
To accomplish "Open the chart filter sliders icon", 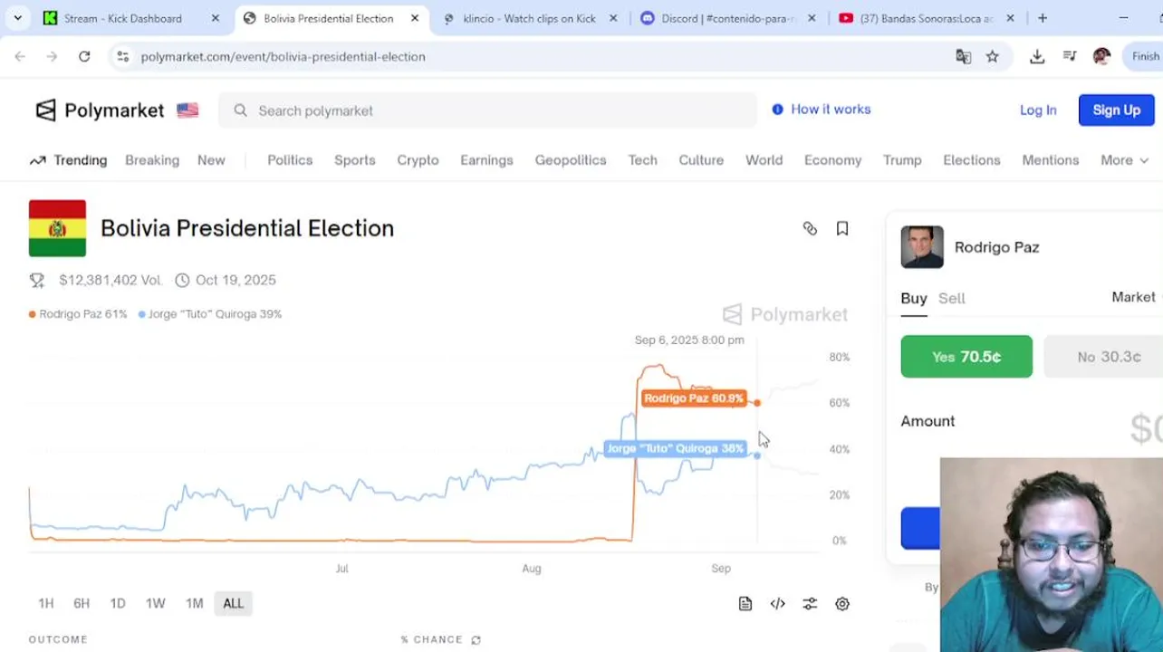I will [810, 604].
